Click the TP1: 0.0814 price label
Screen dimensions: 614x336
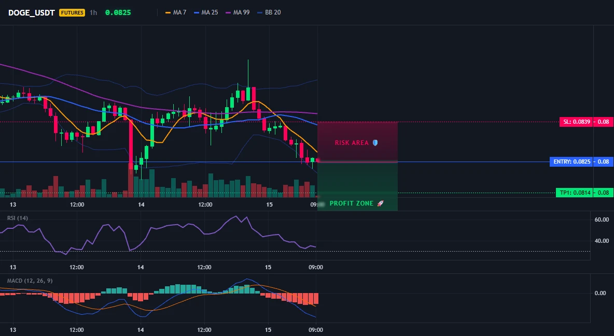coord(575,193)
